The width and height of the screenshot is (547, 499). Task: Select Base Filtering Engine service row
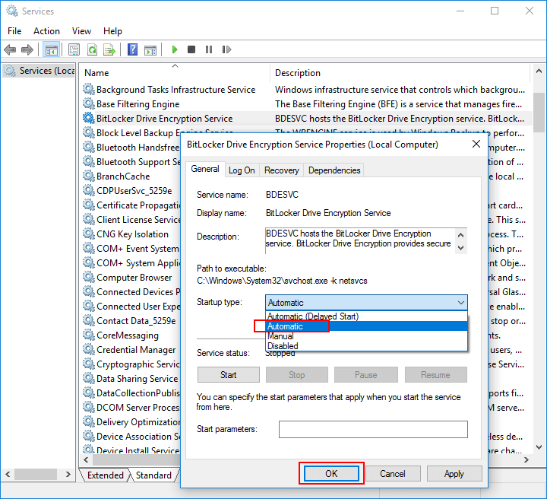pyautogui.click(x=307, y=103)
